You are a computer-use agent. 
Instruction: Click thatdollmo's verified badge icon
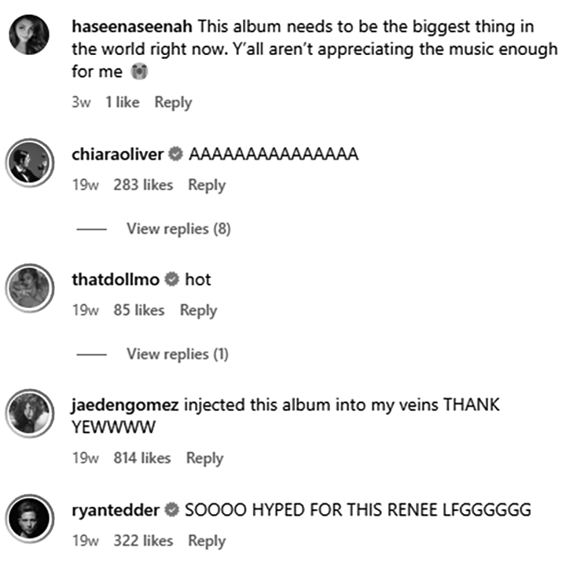172,279
